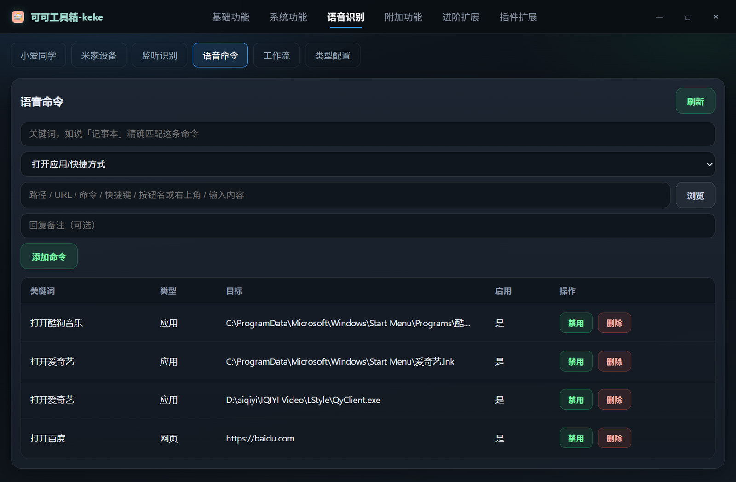736x482 pixels.
Task: Click the 操作 column header
Action: [568, 291]
